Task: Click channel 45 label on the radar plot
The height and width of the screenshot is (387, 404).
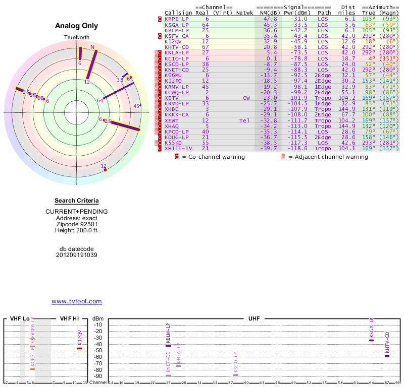Action: pyautogui.click(x=136, y=106)
